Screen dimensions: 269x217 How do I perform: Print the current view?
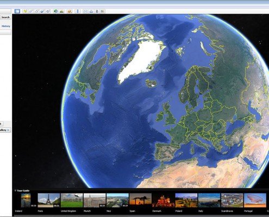click(x=91, y=11)
